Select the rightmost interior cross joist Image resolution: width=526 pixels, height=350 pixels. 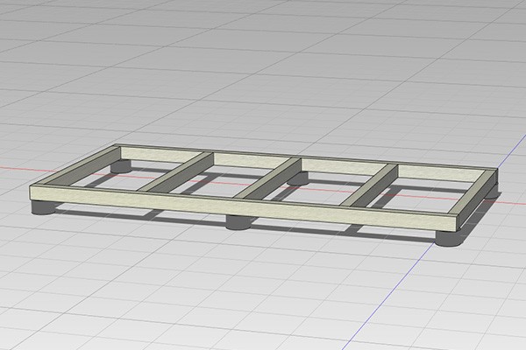pyautogui.click(x=369, y=187)
